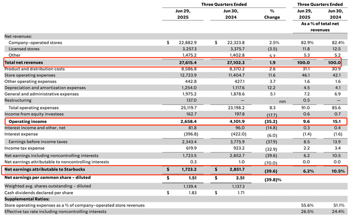Click the 'Restructuring' row label
Viewport: 351px width, 218px height.
[18, 100]
